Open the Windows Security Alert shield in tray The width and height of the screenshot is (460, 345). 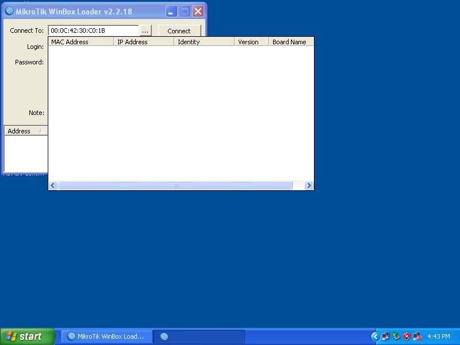[407, 336]
